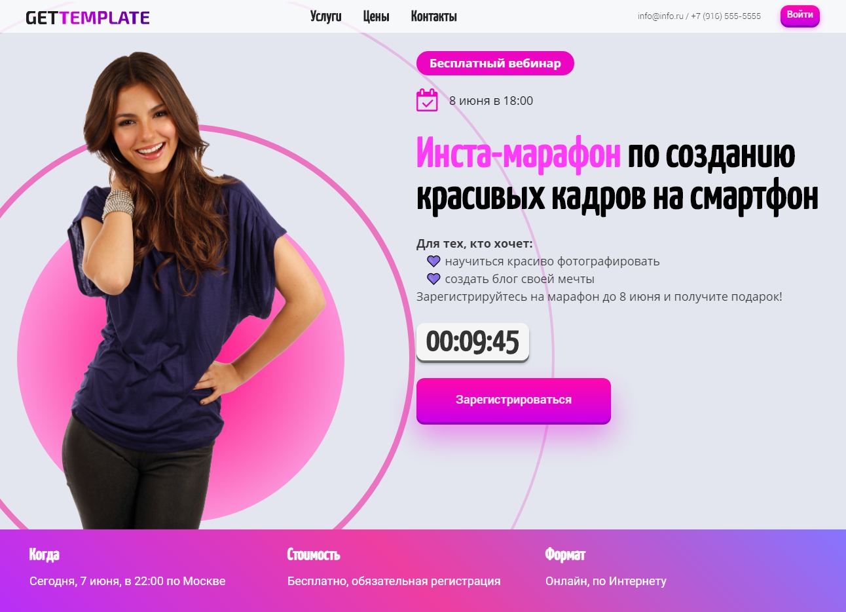Click the purple heart before 'научиться красиво фотографировать'
Image resolution: width=846 pixels, height=612 pixels.
(x=433, y=261)
